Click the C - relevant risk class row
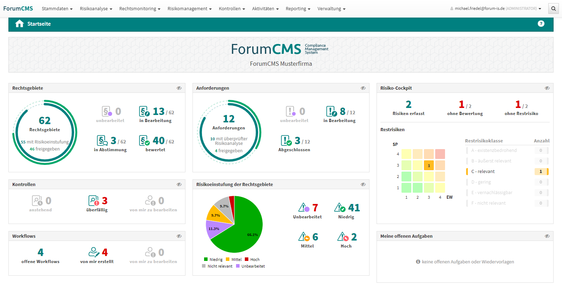 coord(507,172)
